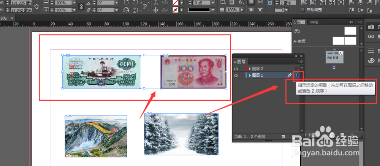The height and width of the screenshot is (166, 380).
Task: Open stroke panel icon in right dock
Action: coord(371,51)
